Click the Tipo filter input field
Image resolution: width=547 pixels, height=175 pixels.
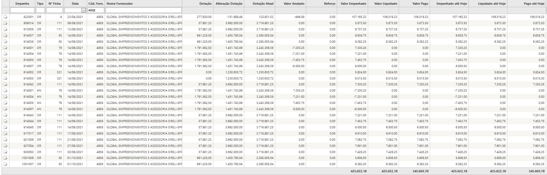(40, 11)
